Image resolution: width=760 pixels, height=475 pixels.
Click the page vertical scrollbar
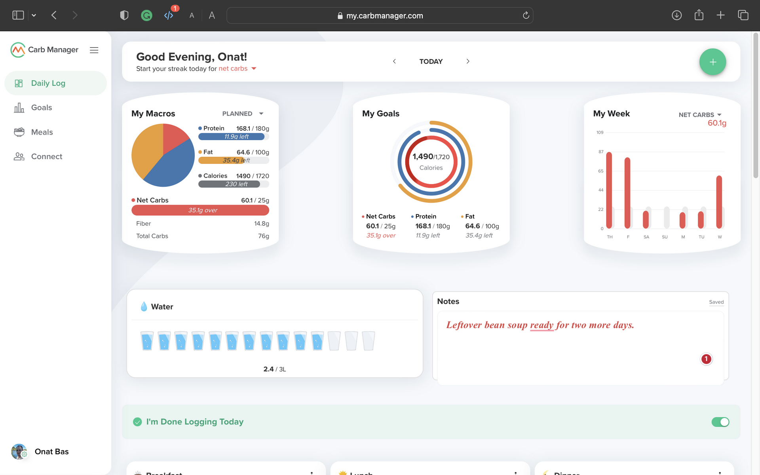coord(756,105)
